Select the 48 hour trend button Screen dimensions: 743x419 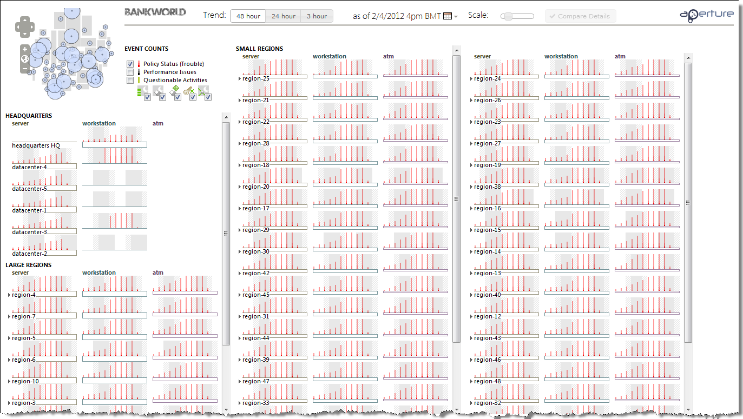(x=248, y=16)
